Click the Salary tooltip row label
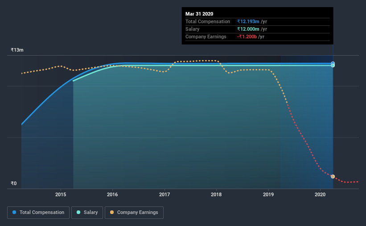This screenshot has height=226, width=366. tap(192, 29)
